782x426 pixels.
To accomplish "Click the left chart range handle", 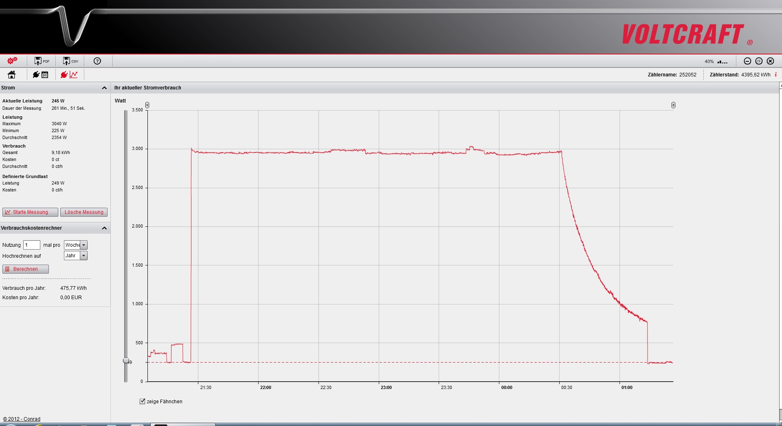I will 147,105.
